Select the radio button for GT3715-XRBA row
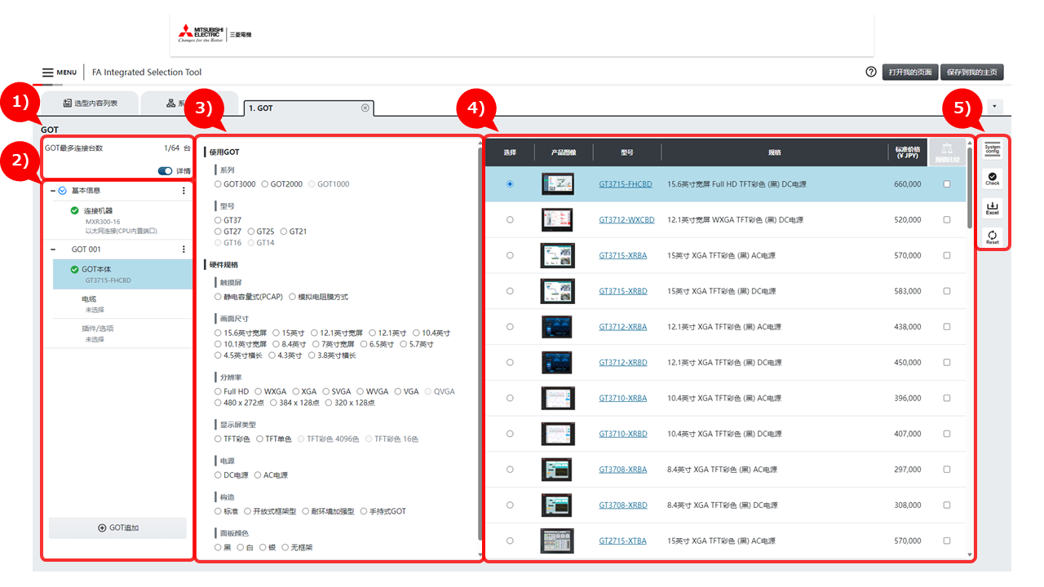The image size is (1044, 587). pos(510,255)
